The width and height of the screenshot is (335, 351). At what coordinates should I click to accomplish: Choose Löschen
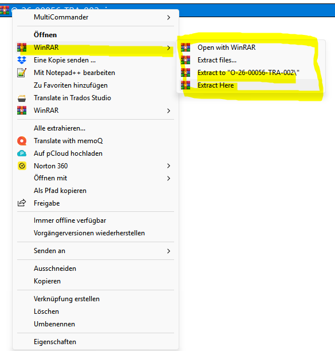[x=96, y=311]
